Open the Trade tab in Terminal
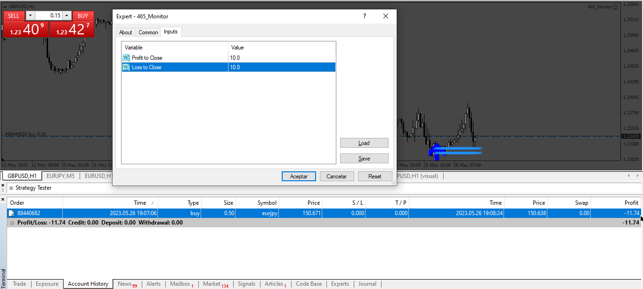Image resolution: width=643 pixels, height=289 pixels. pyautogui.click(x=19, y=284)
